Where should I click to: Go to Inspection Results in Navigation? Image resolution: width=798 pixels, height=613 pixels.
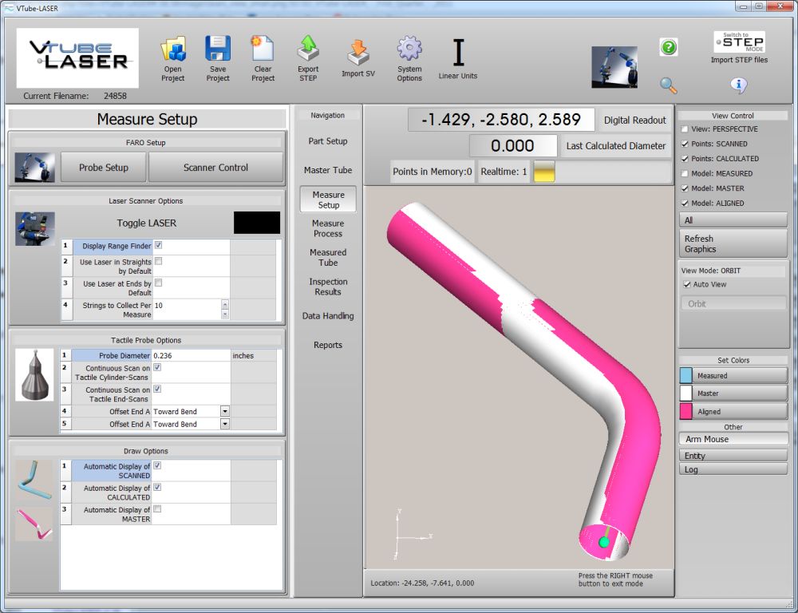(x=328, y=287)
